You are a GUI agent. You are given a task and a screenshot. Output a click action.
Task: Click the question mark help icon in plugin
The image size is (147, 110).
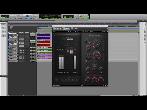[x=107, y=86]
